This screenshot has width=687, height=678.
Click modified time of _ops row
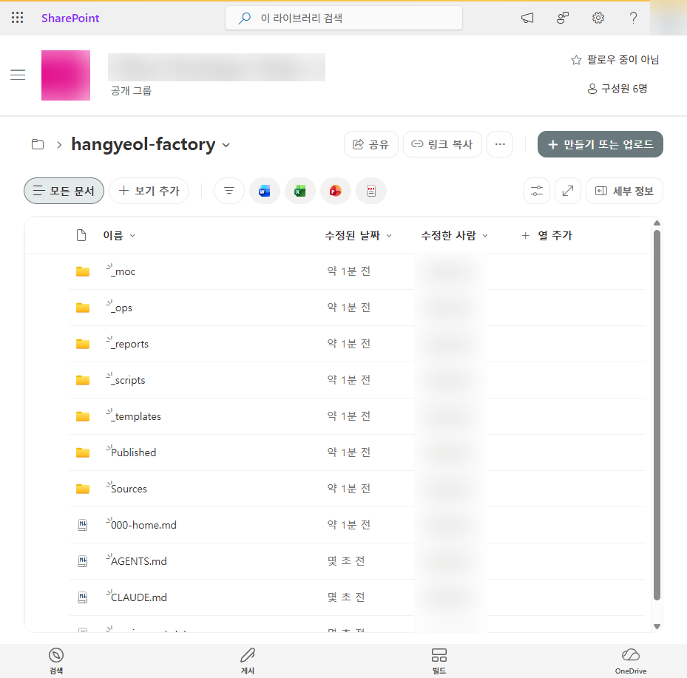click(x=349, y=308)
